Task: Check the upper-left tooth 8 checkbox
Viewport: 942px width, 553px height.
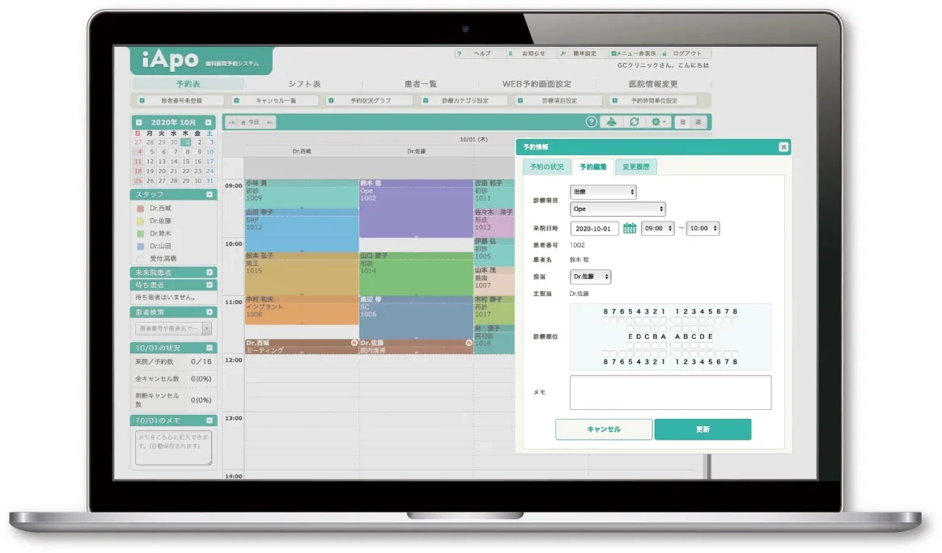Action: [x=606, y=321]
